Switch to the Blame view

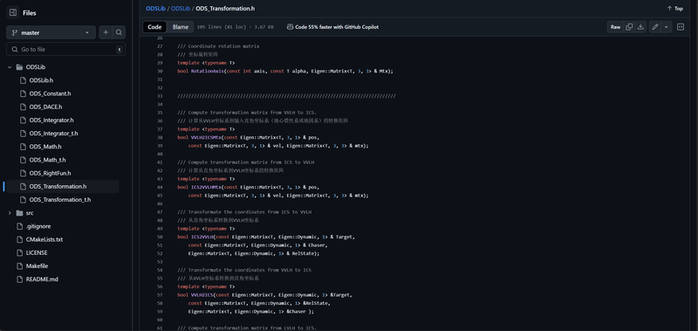(x=181, y=27)
